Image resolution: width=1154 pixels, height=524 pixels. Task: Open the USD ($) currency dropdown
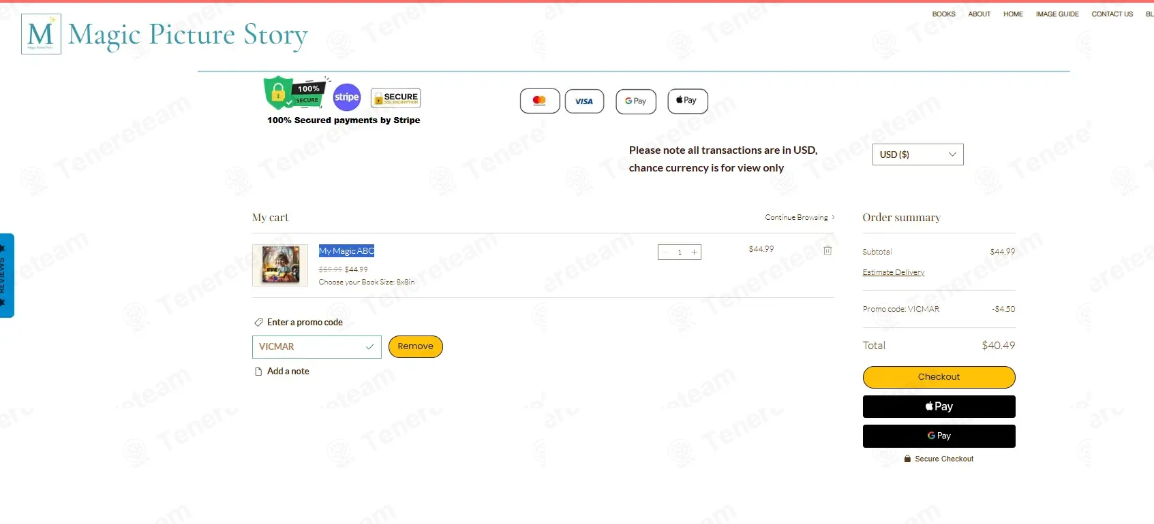pos(917,154)
